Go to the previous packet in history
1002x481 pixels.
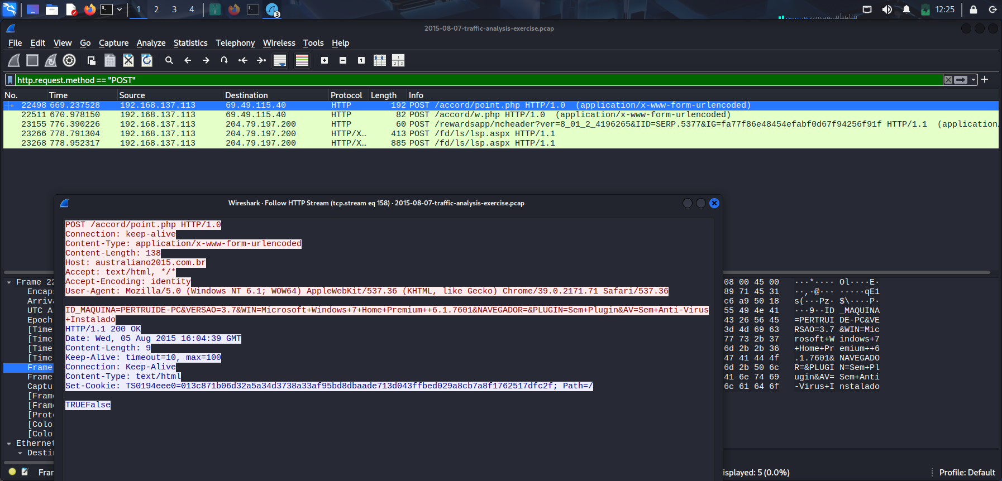pyautogui.click(x=188, y=60)
